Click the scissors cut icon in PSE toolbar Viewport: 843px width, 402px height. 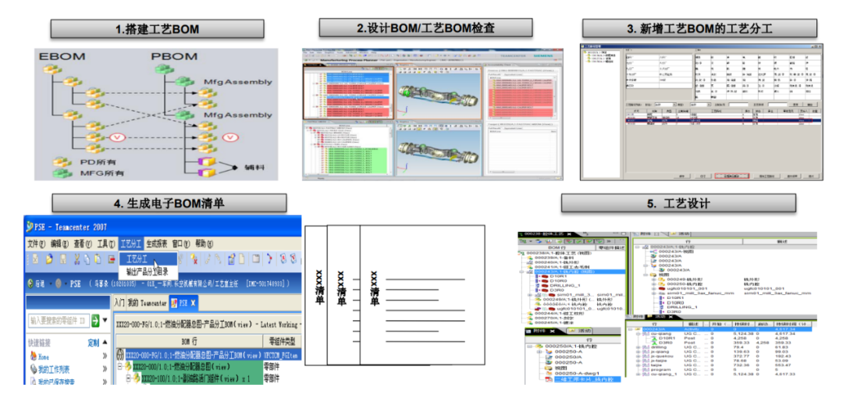tap(77, 259)
